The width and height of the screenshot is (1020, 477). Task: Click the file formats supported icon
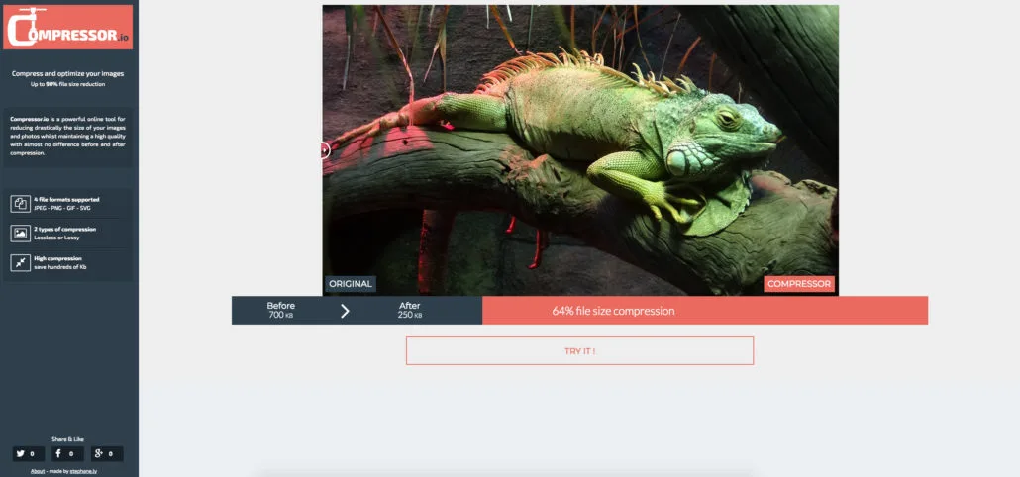click(20, 204)
